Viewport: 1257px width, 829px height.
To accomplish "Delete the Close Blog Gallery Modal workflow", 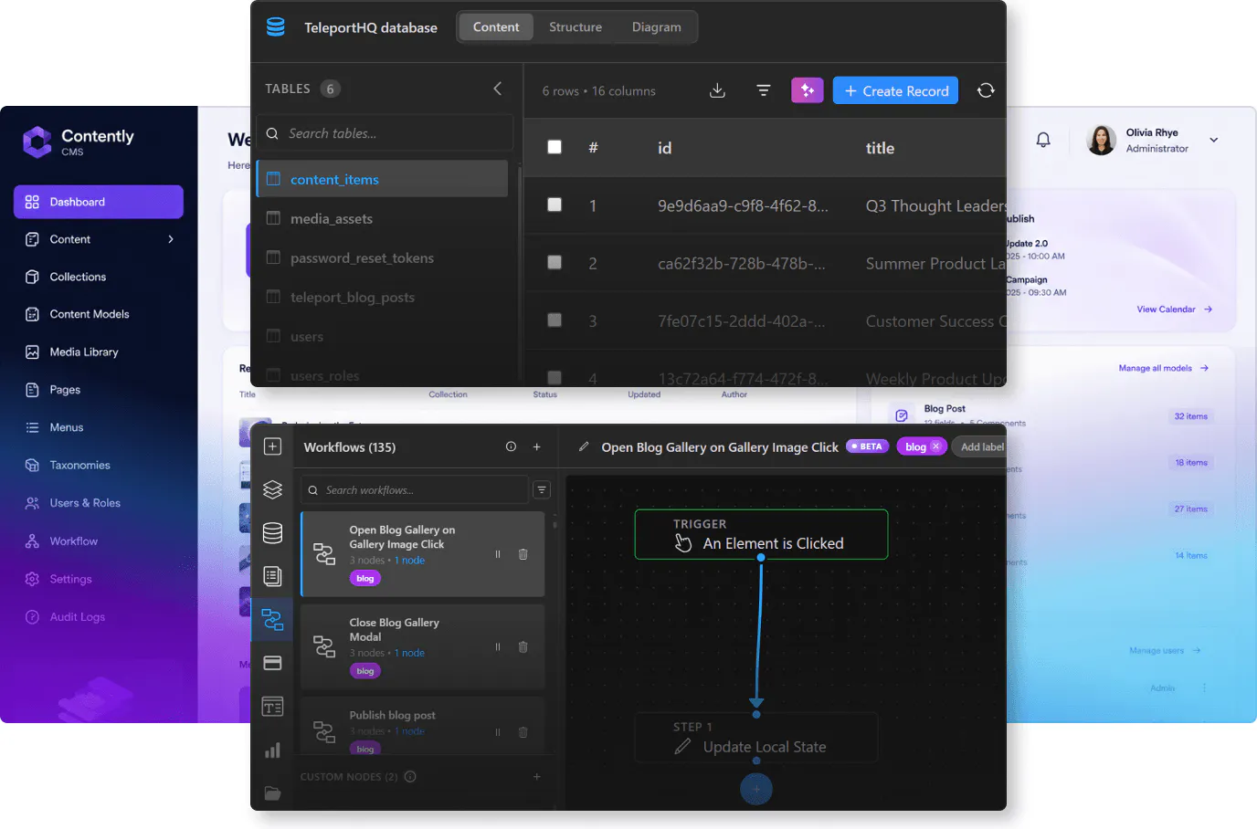I will [x=523, y=647].
